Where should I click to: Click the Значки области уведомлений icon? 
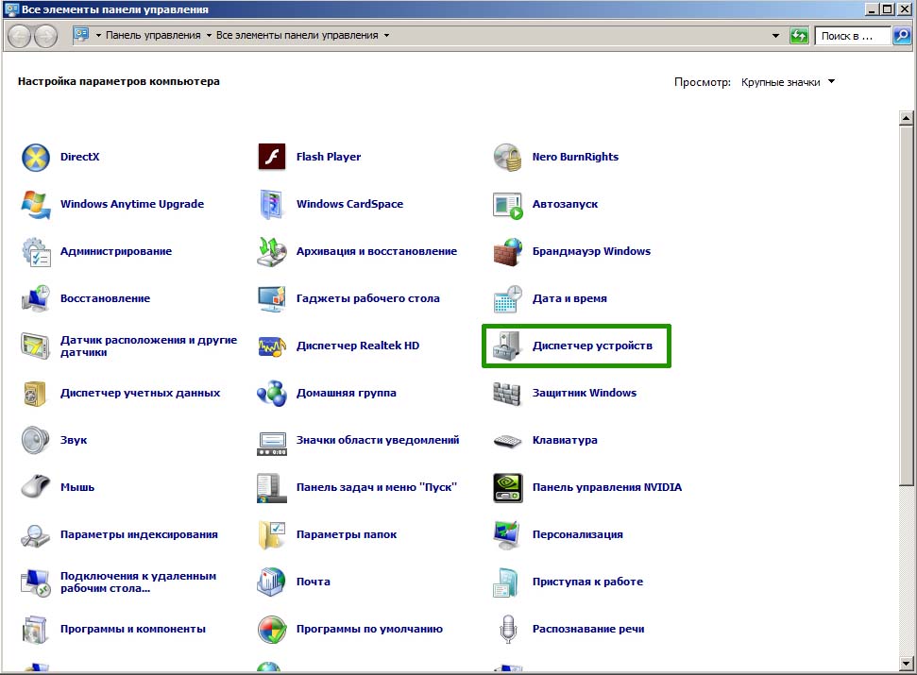(x=272, y=444)
